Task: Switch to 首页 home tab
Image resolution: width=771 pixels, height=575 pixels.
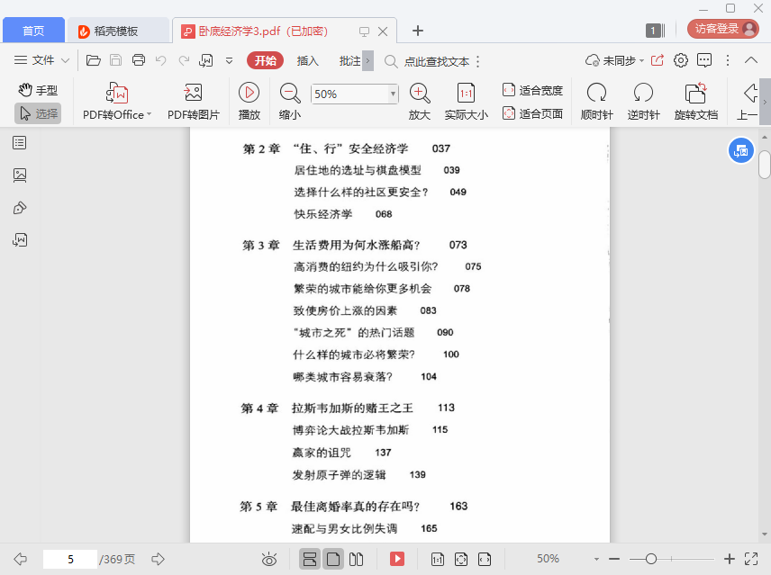Action: 33,31
